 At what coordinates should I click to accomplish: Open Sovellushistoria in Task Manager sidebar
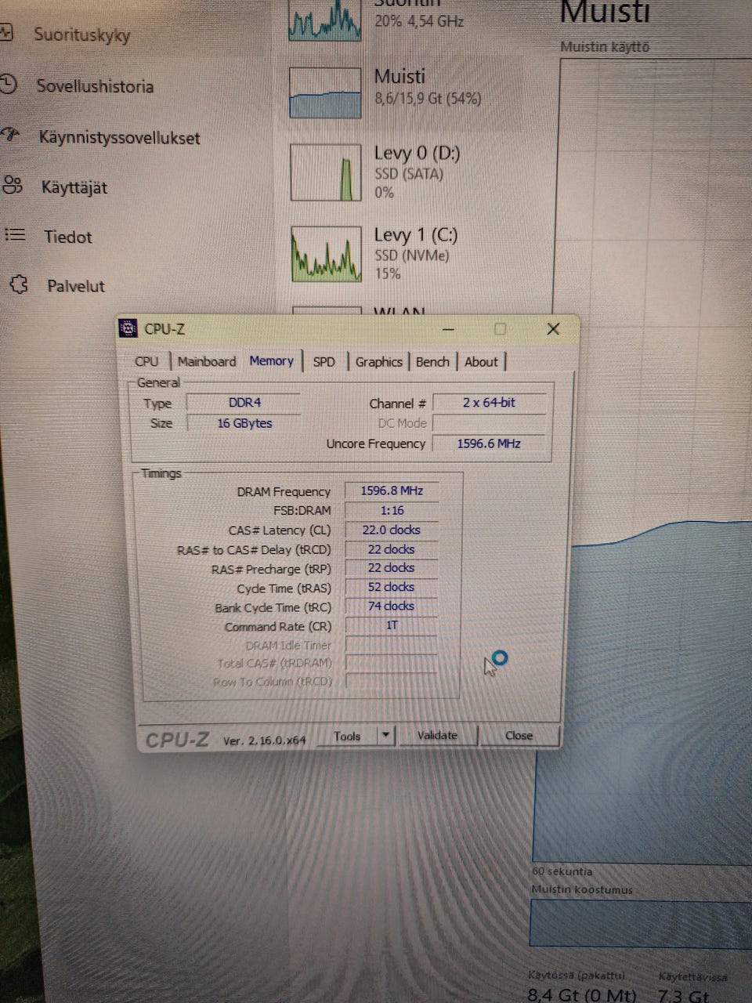(x=95, y=86)
